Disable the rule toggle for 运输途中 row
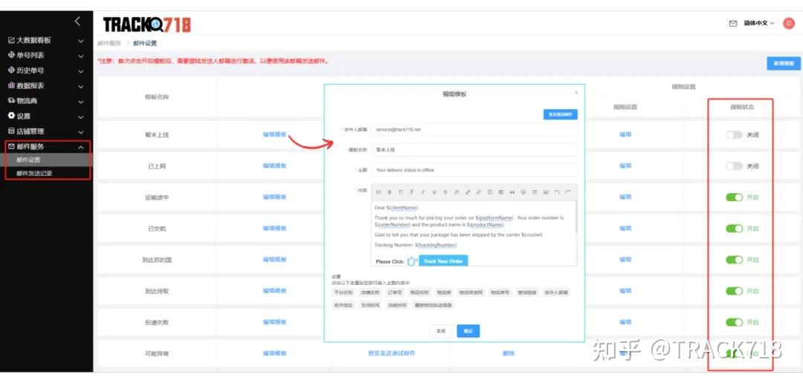This screenshot has height=383, width=803. coord(734,197)
